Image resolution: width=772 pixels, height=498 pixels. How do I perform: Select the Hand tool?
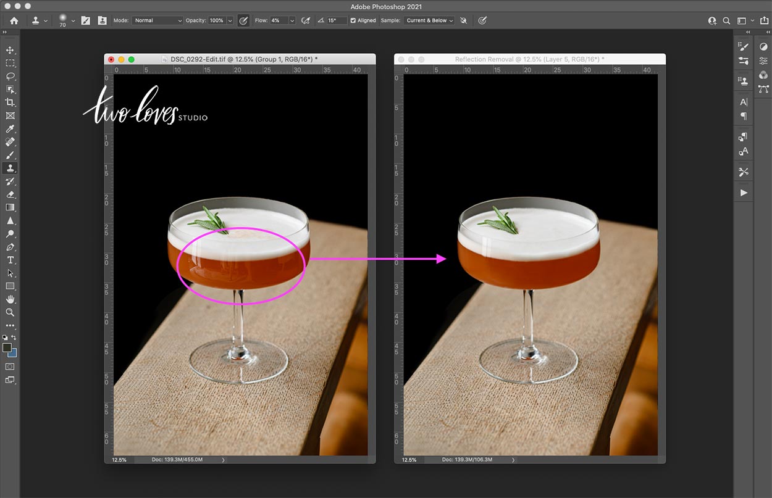click(x=10, y=299)
